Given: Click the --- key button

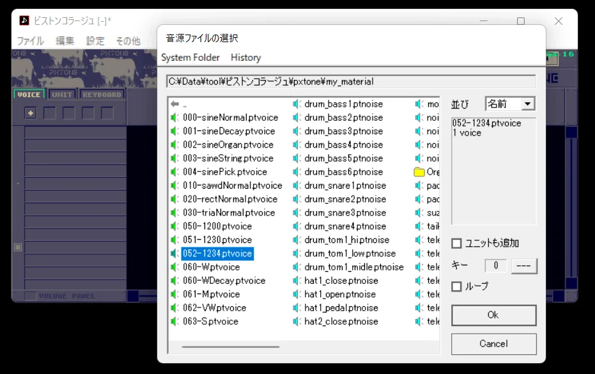Looking at the screenshot, I should [523, 266].
